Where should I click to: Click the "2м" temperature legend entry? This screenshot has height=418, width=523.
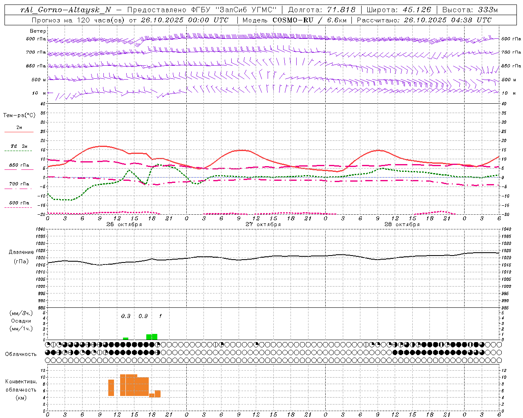[19, 128]
